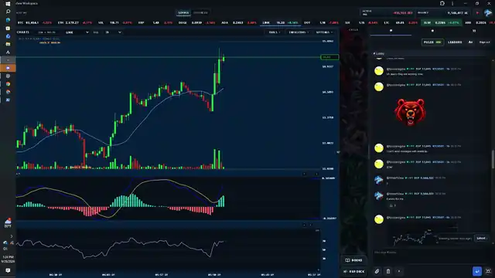Click the chat panel vertical scrollbar

(493, 159)
